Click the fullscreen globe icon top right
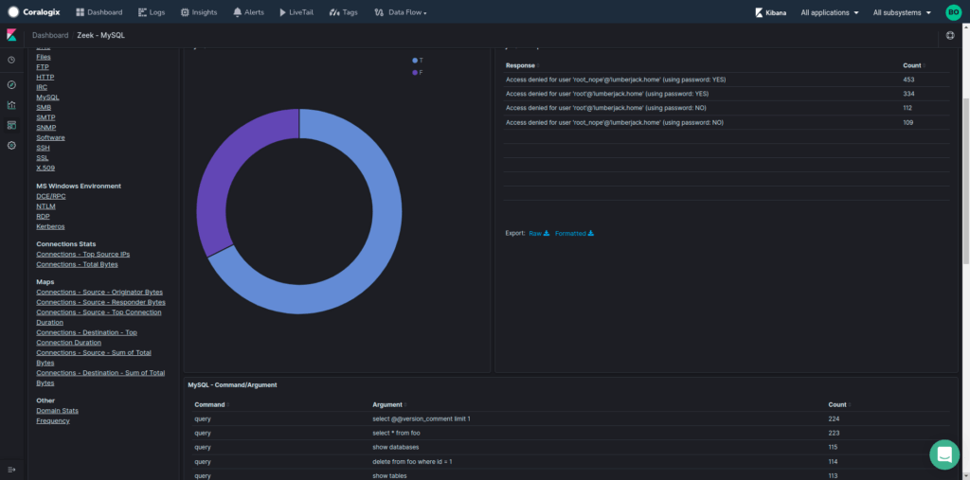The image size is (970, 480). [x=951, y=35]
